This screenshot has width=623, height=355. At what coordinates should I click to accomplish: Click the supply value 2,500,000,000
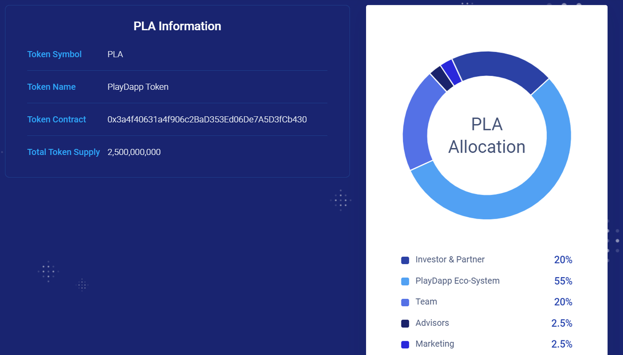(x=134, y=152)
